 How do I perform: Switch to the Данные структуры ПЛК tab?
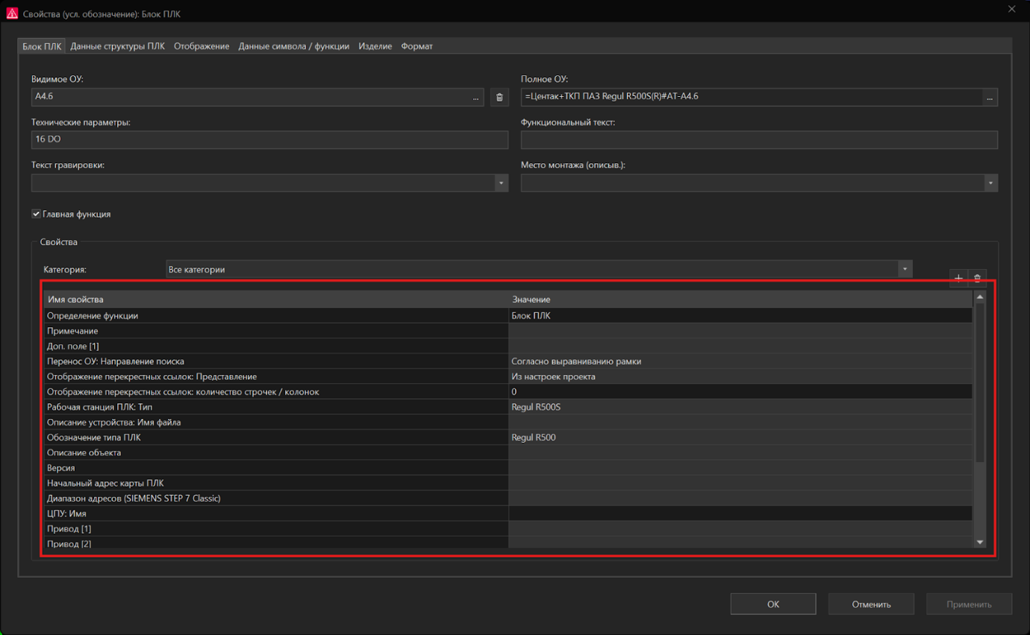[x=119, y=45]
